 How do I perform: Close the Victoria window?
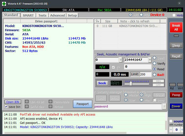click(x=179, y=3)
